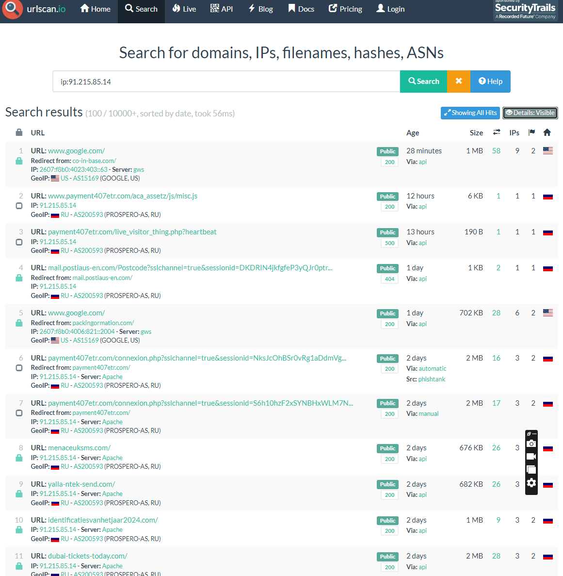
Task: Click the lock icon column header
Action: pos(19,132)
